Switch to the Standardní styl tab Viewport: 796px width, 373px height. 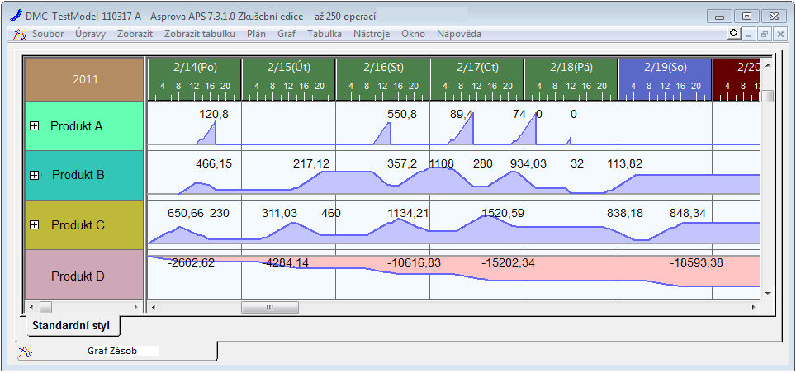coord(70,325)
